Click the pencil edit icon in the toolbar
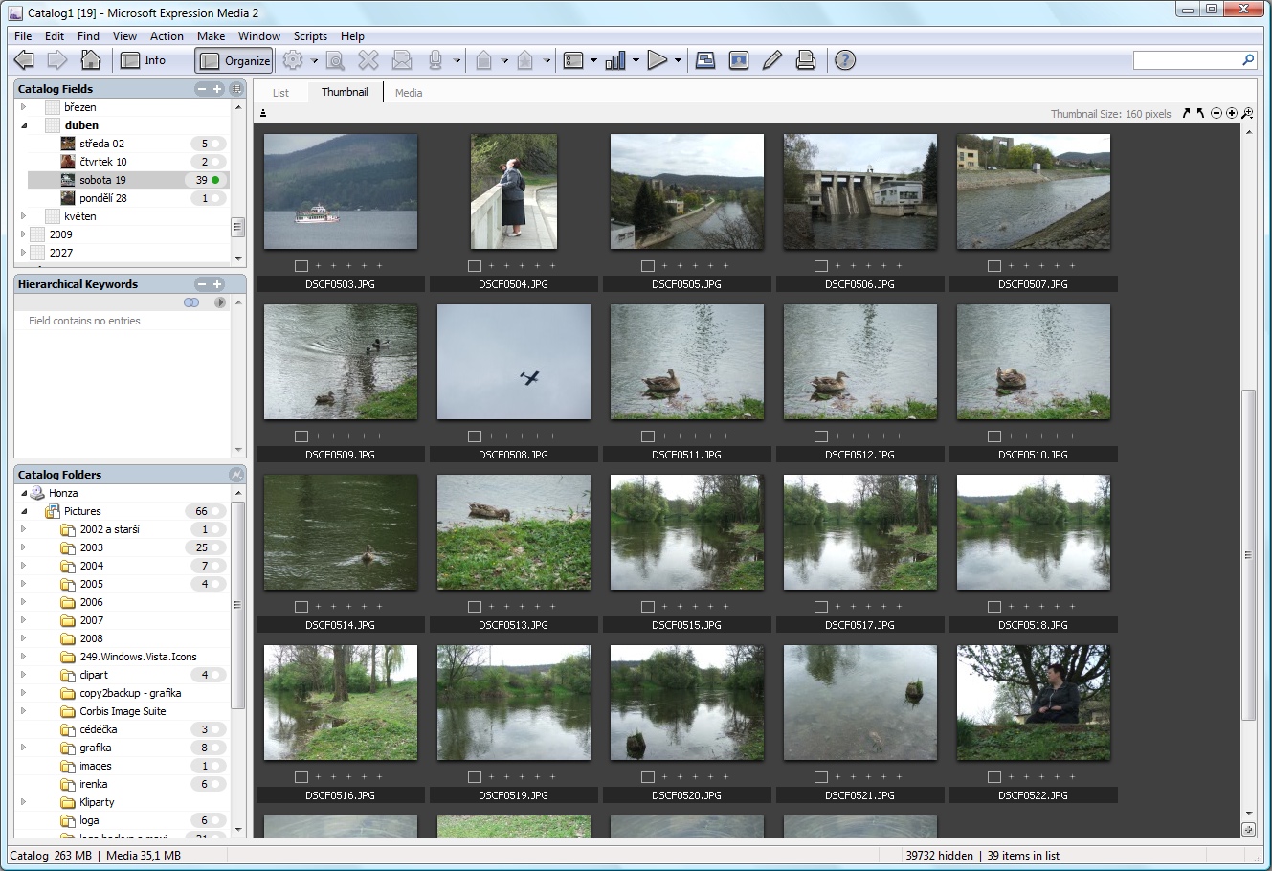 772,60
